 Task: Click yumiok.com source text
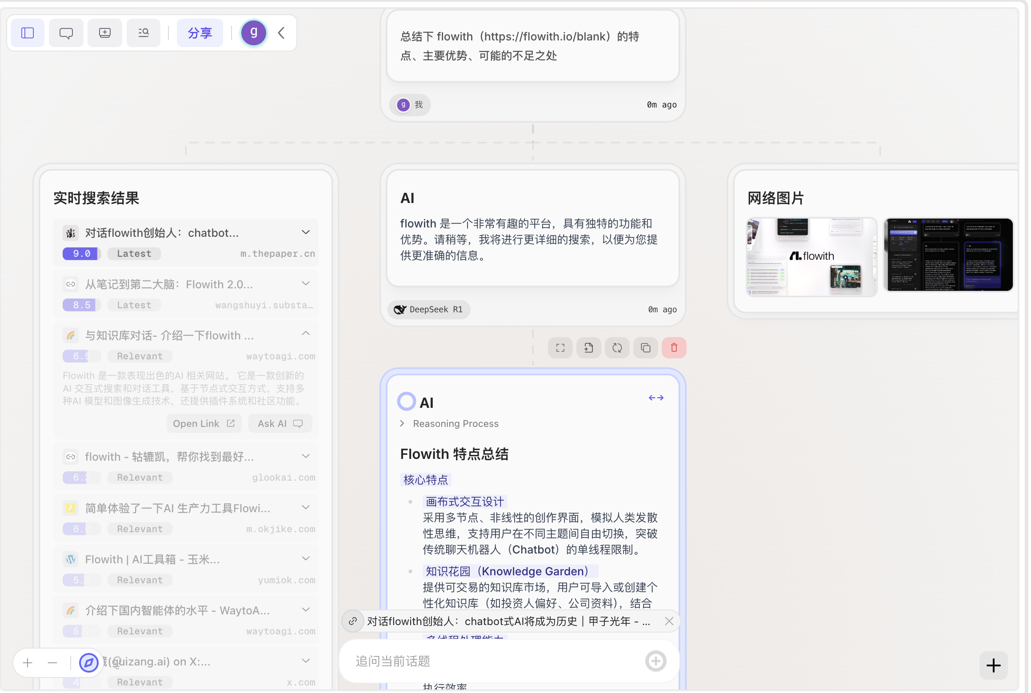(287, 580)
